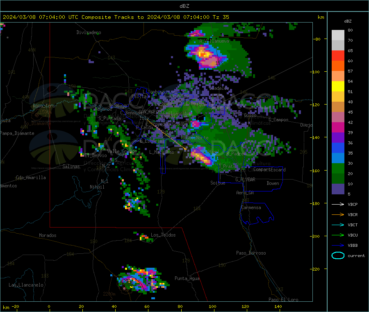Click the 'S_Pintada' map label
This screenshot has height=312, width=369.
(109, 118)
